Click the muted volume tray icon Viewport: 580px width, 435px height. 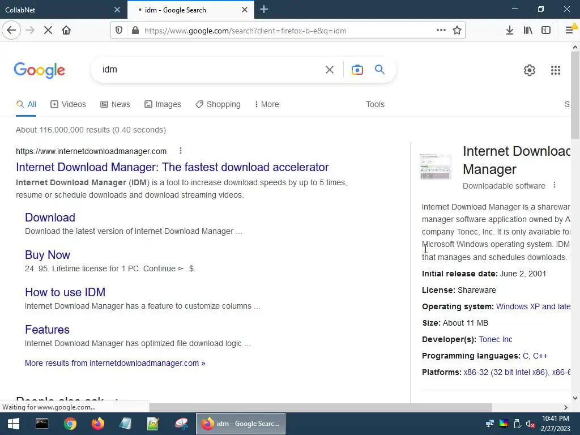(531, 424)
